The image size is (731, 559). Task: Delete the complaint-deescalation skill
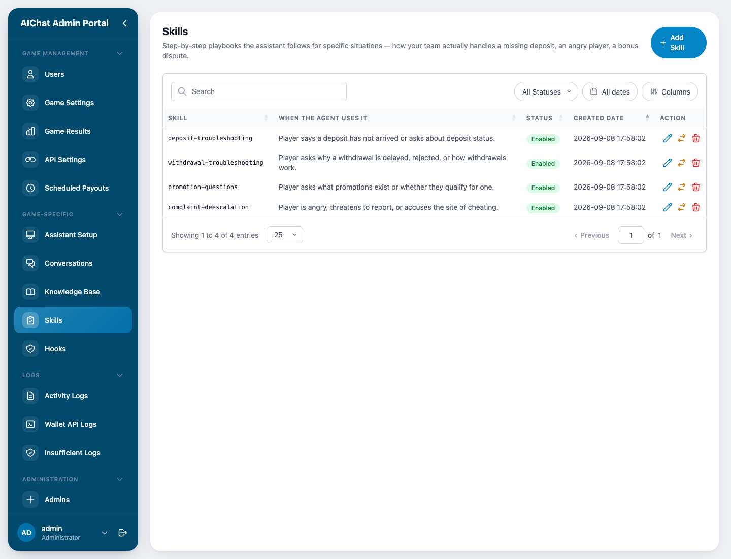click(696, 207)
